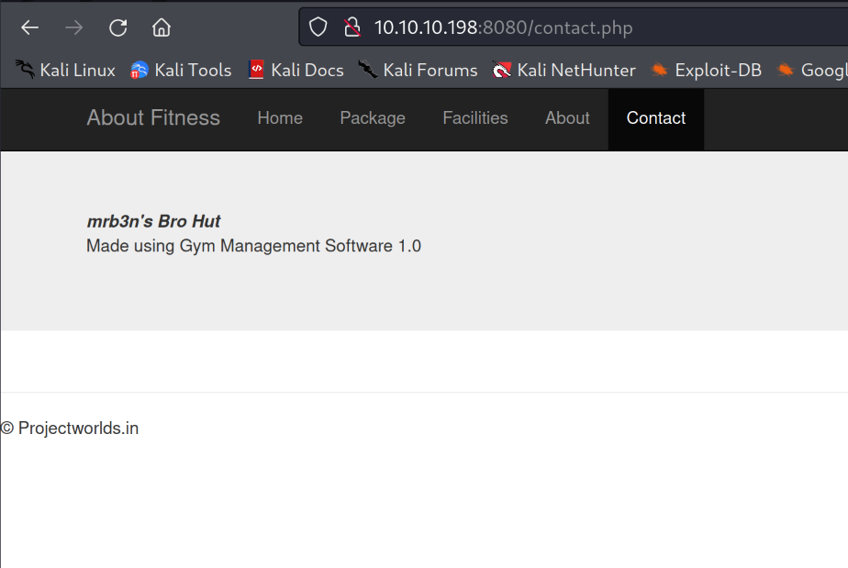Open the Kali Linux bookmark
Screen dimensions: 848x568
[65, 70]
